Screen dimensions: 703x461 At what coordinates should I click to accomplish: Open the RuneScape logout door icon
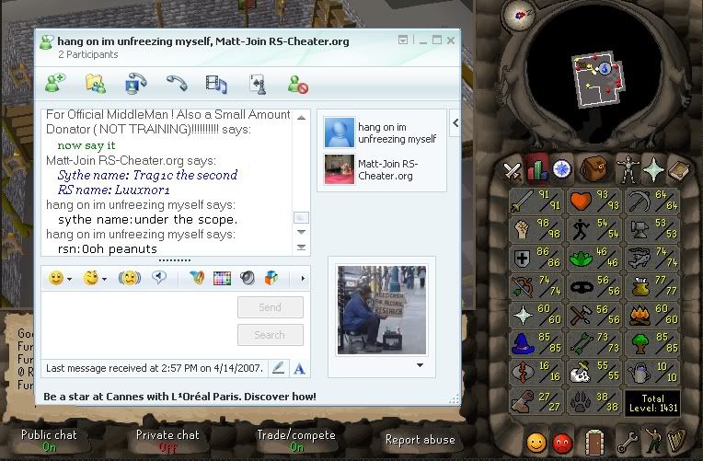pos(594,443)
